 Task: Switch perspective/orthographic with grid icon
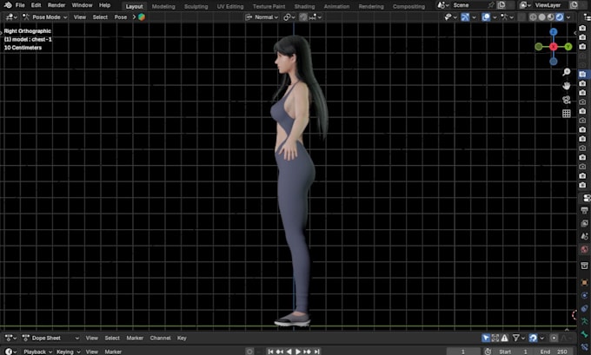(566, 114)
